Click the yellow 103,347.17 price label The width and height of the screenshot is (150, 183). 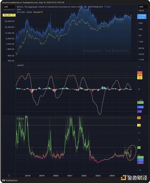click(8, 15)
